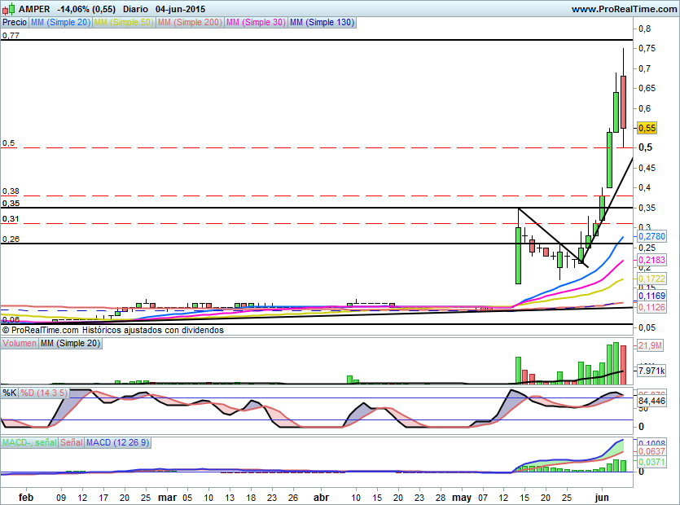Toggle the magenta MM (Simple 30) label
The width and height of the screenshot is (680, 505).
coord(255,23)
